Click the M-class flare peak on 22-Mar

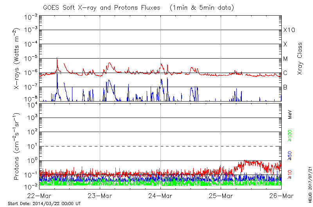57,58
